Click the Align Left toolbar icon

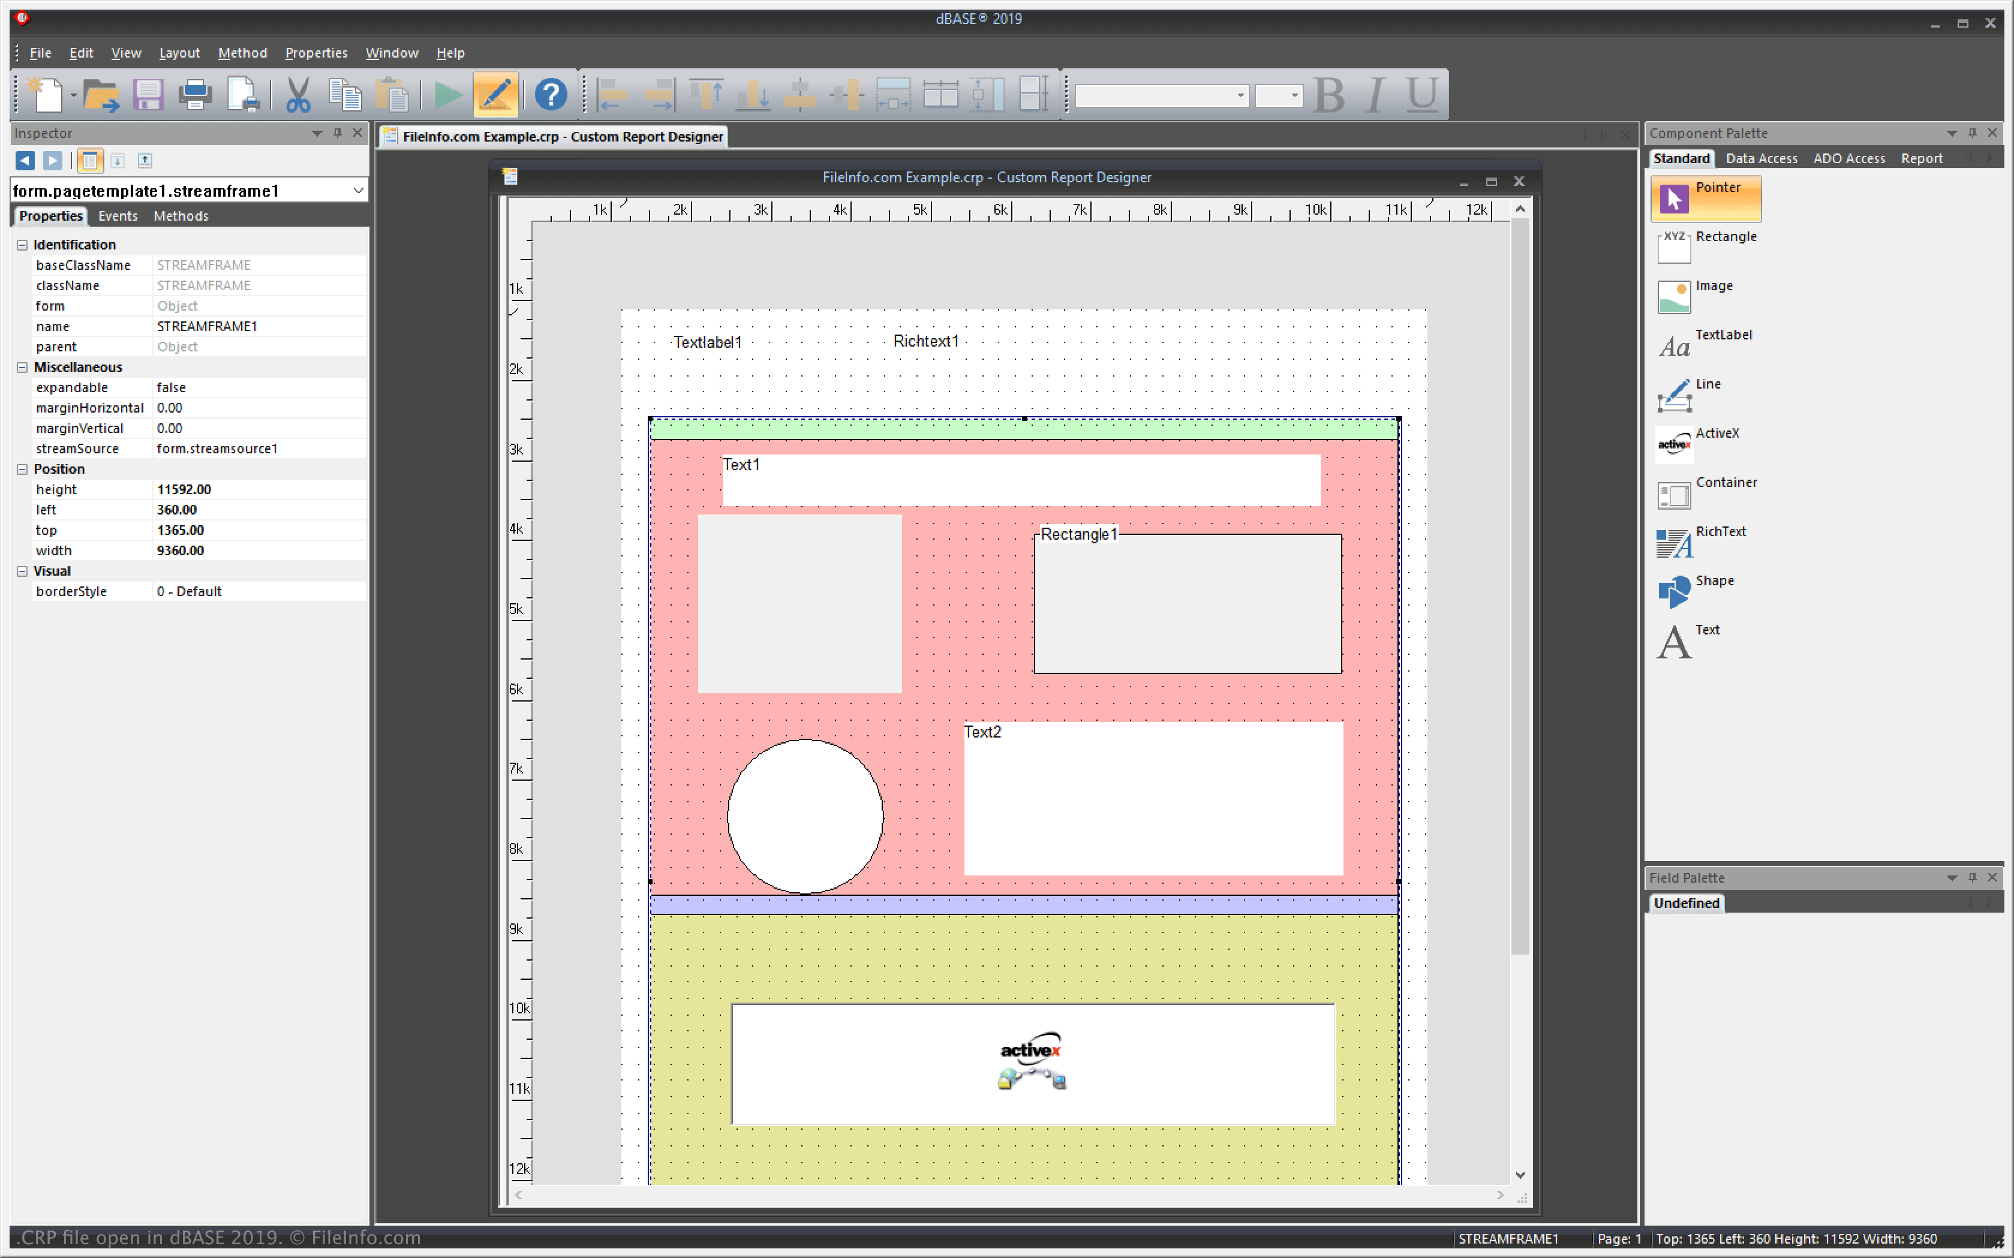click(614, 94)
